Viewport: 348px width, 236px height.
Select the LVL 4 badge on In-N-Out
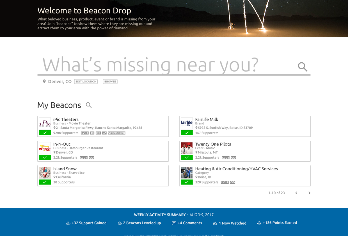pos(84,157)
